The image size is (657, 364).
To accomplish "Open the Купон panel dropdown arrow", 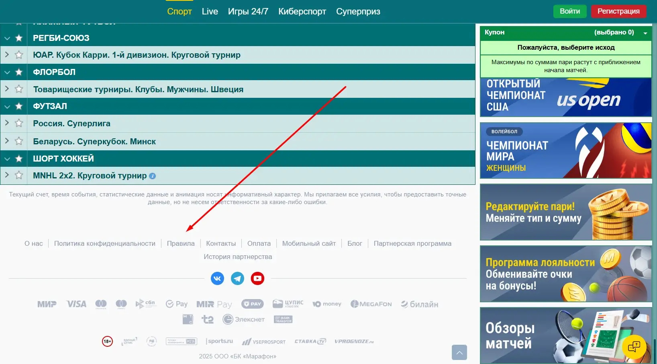I will pyautogui.click(x=646, y=33).
